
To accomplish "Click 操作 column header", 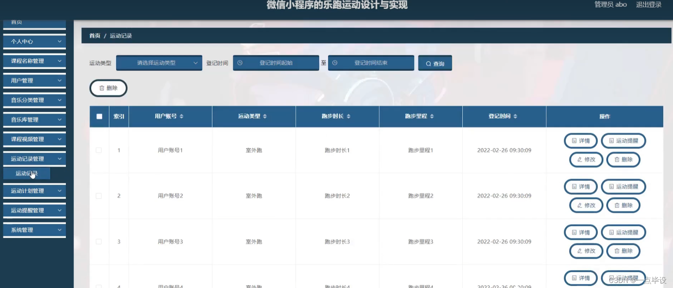I will click(x=605, y=116).
